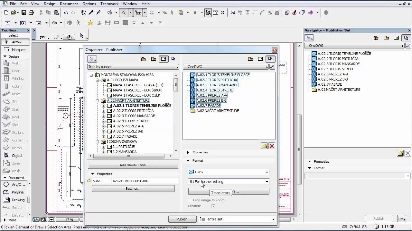The height and width of the screenshot is (231, 412).
Task: Click the Organizer publish-arrow popup button
Action: 92,59
